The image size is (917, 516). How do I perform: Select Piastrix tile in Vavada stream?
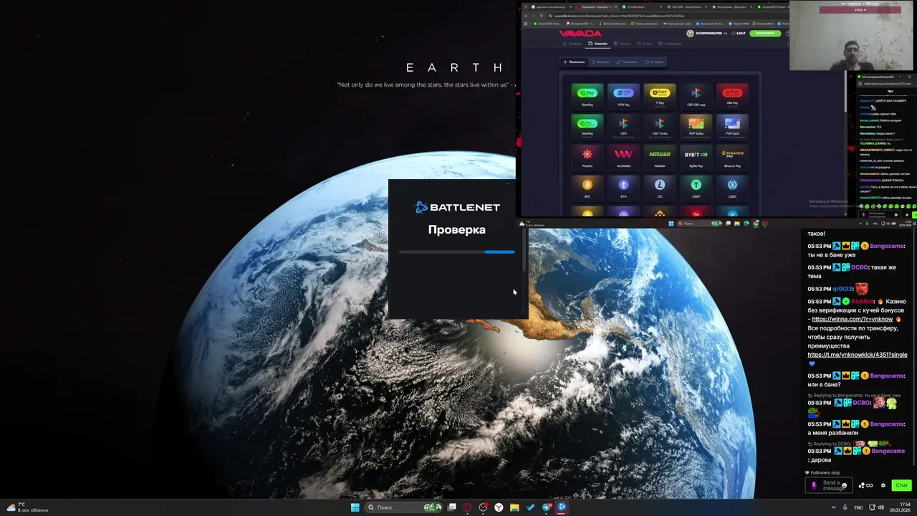pyautogui.click(x=587, y=157)
